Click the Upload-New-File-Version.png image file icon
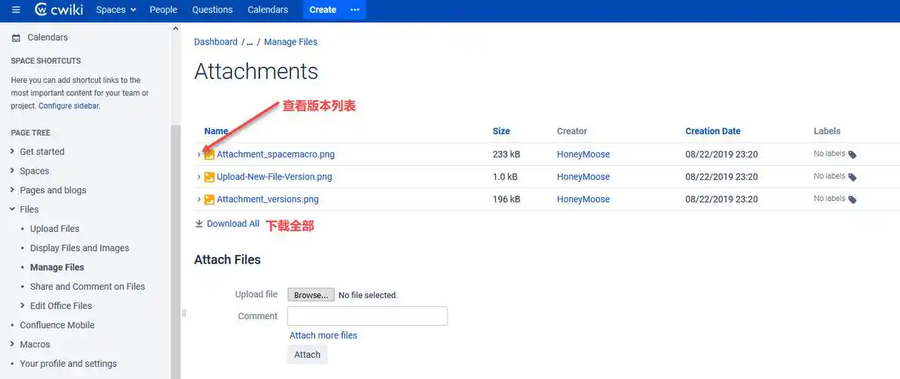The image size is (900, 379). click(209, 177)
